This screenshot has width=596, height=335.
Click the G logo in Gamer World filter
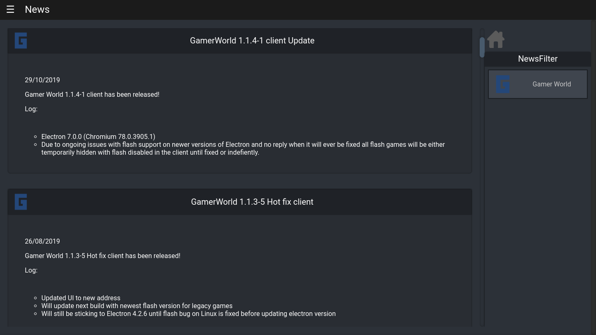(502, 84)
